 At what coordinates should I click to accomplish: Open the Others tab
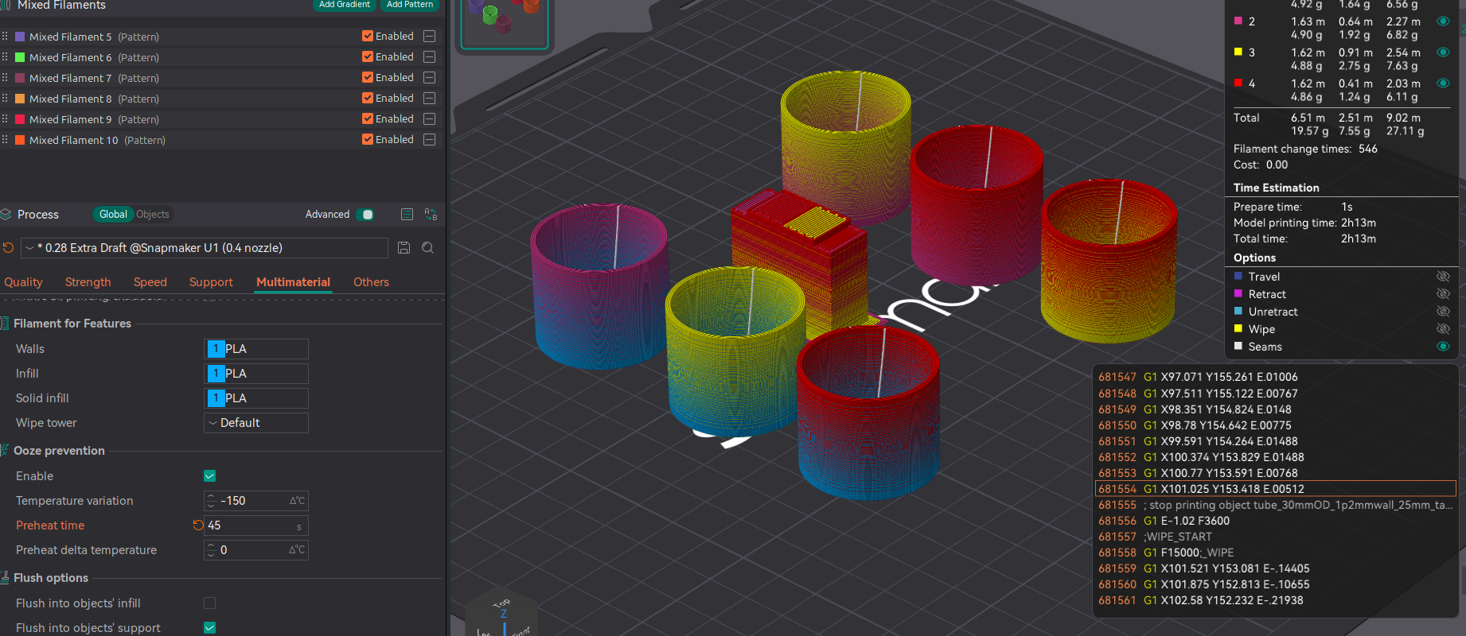tap(371, 282)
